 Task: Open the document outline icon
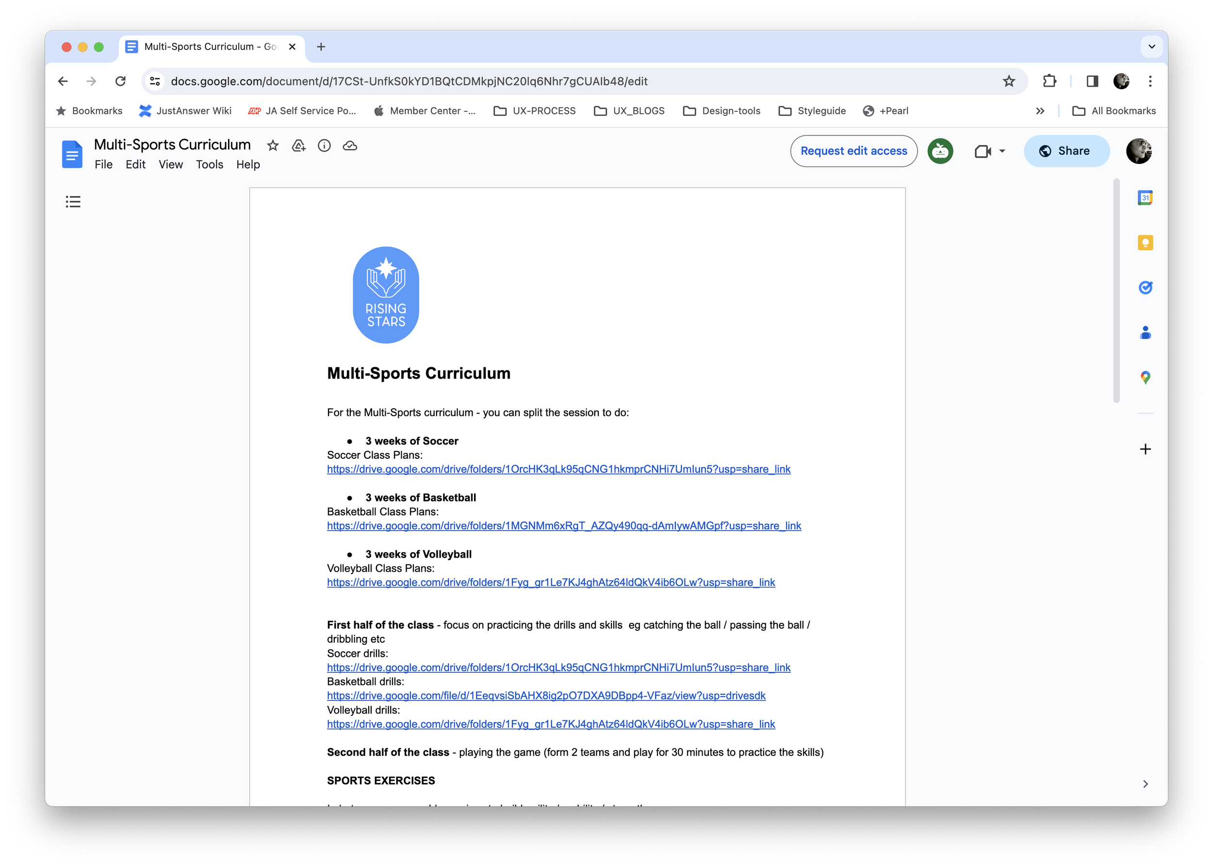73,201
